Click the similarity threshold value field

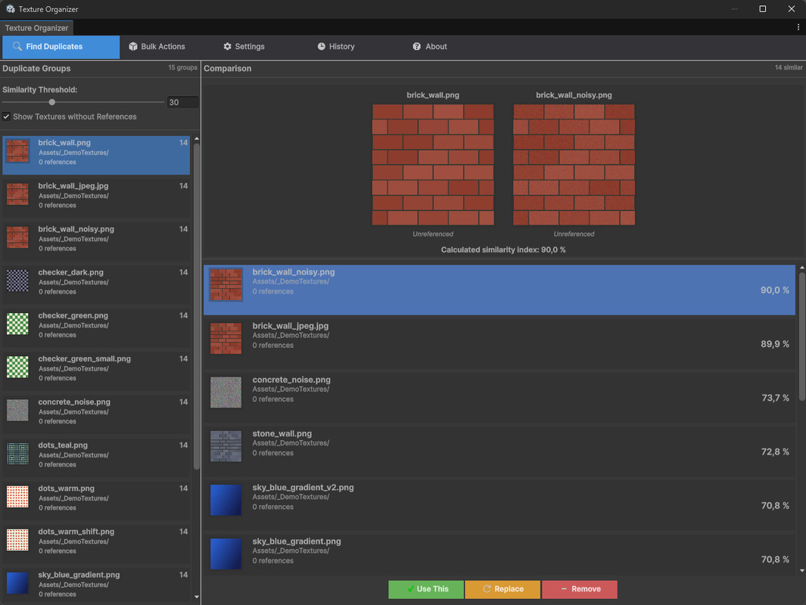click(x=182, y=102)
